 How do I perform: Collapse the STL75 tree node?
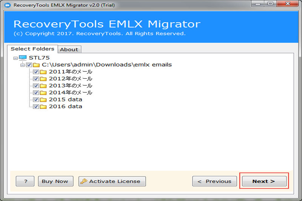pos(15,58)
